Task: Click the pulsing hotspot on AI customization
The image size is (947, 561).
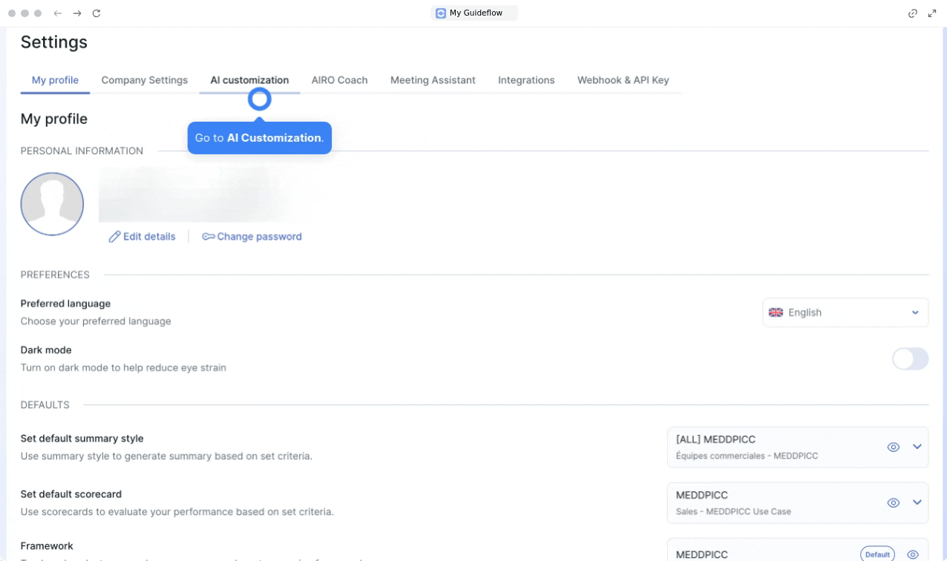Action: [259, 99]
